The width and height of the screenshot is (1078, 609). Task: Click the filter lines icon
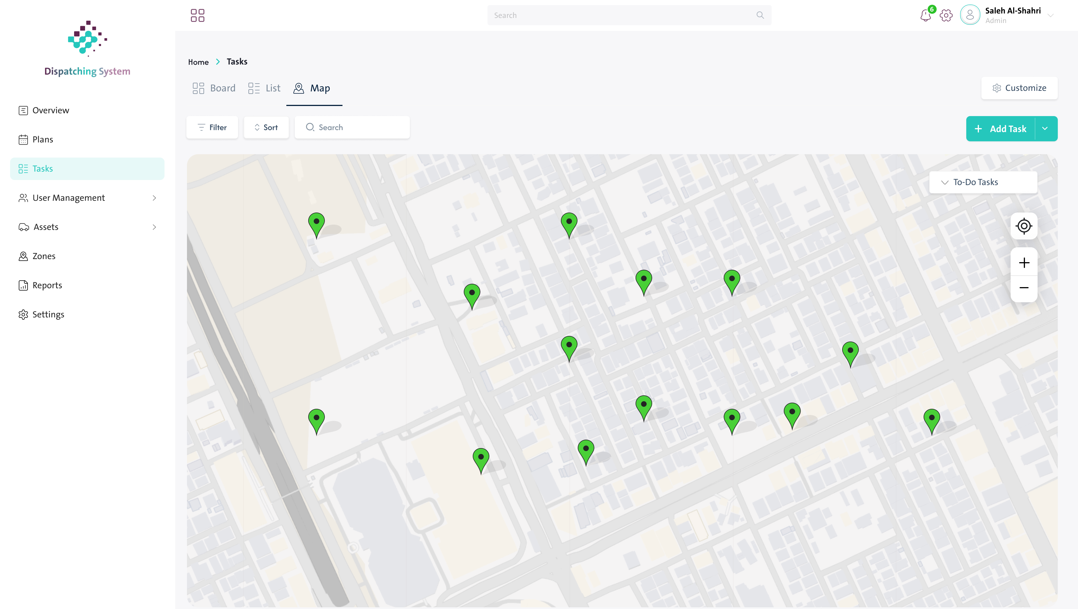pos(201,127)
